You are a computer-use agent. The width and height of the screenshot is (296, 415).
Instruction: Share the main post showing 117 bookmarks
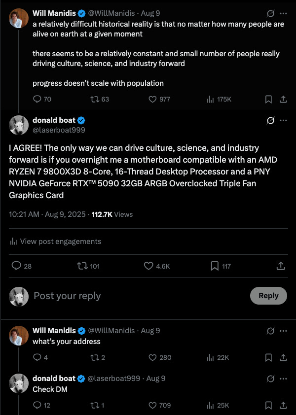[281, 266]
